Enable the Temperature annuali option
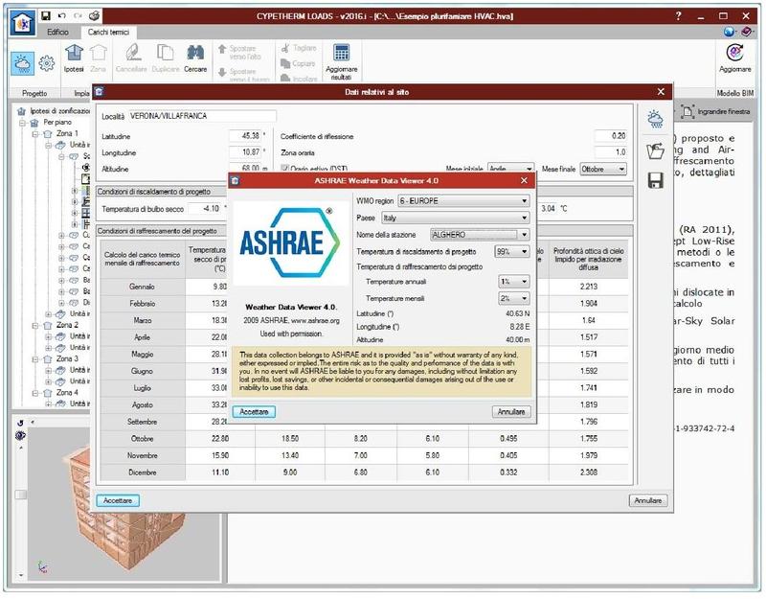The width and height of the screenshot is (766, 599). click(513, 282)
